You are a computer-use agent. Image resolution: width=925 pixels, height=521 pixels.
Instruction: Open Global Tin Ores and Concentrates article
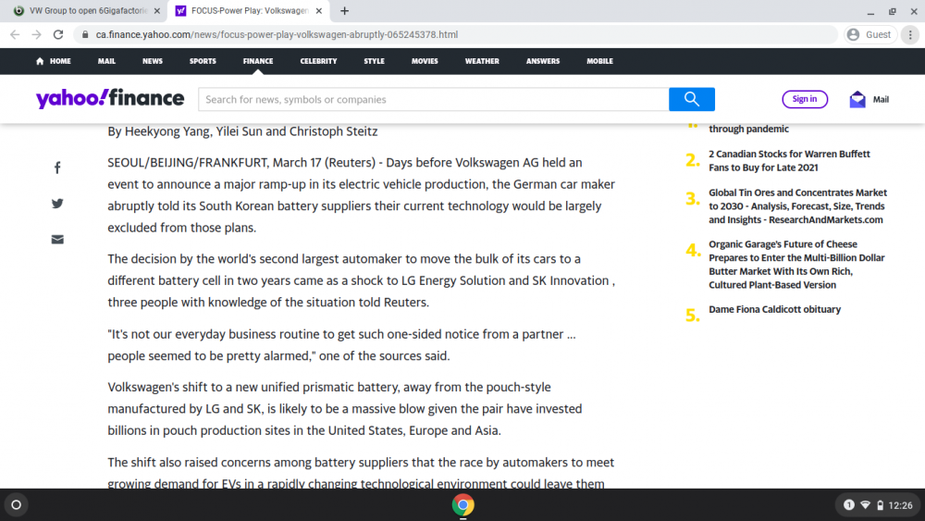click(x=797, y=206)
